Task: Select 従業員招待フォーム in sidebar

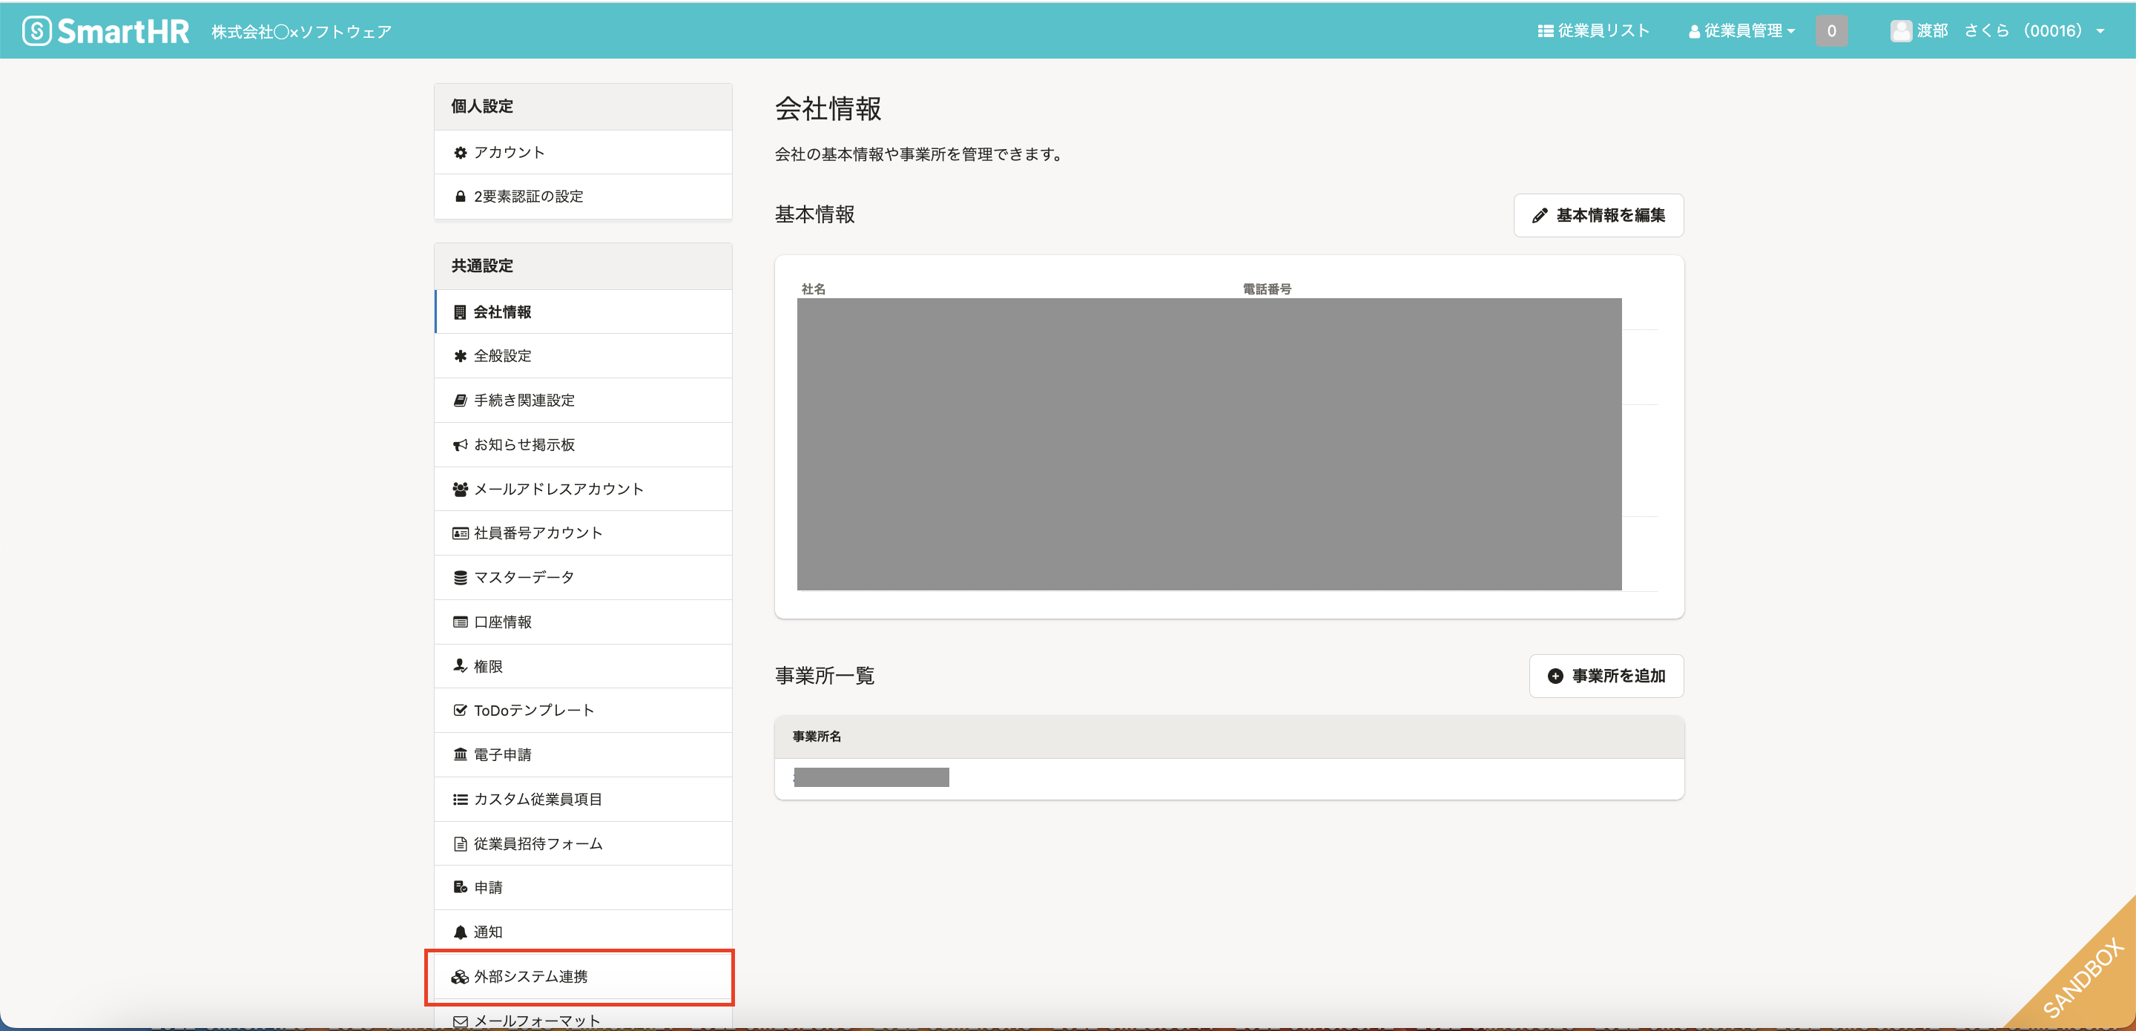Action: point(583,844)
